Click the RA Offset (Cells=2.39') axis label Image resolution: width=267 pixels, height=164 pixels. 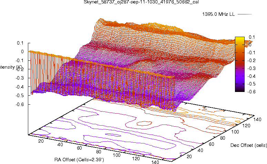pyautogui.click(x=79, y=160)
